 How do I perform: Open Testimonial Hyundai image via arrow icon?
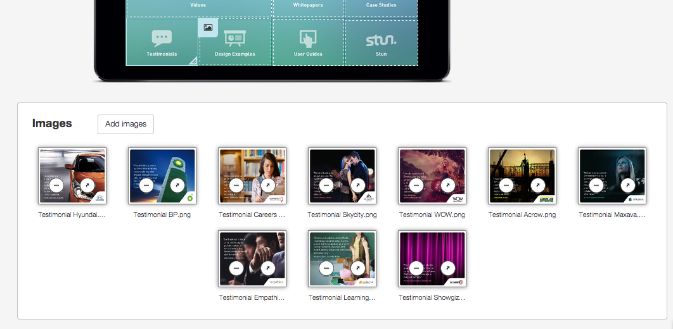(x=88, y=185)
